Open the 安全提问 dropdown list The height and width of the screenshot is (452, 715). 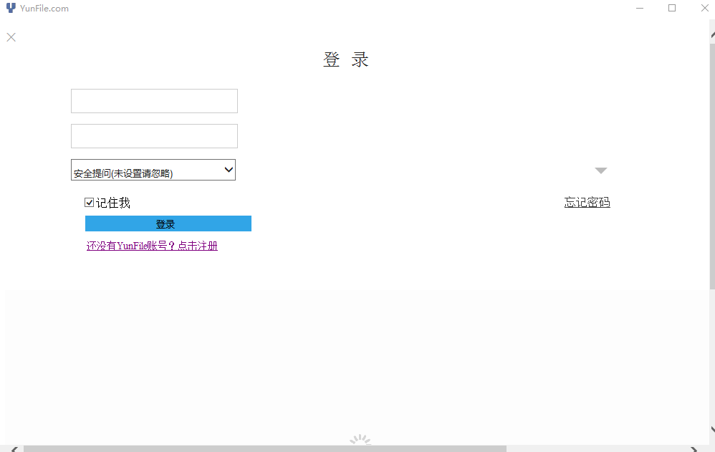coord(153,170)
